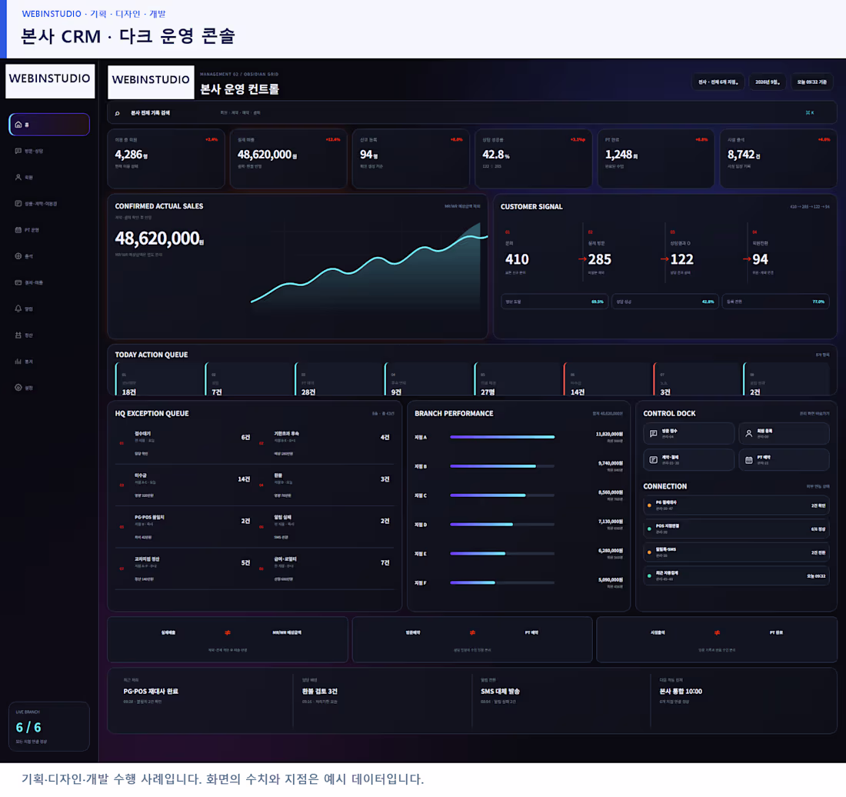Select the 8,742건 출석 KPI card

778,158
